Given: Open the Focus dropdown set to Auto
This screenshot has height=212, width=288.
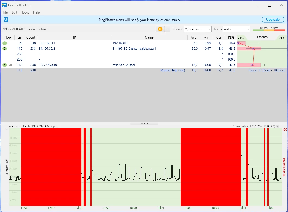Looking at the screenshot, I should coord(237,29).
